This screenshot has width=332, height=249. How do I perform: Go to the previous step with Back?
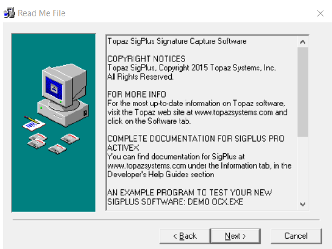184,236
